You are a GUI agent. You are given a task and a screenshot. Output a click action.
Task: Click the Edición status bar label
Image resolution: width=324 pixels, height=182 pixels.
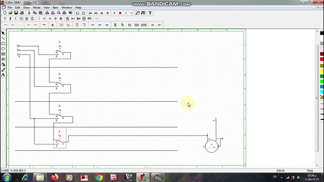pyautogui.click(x=281, y=171)
